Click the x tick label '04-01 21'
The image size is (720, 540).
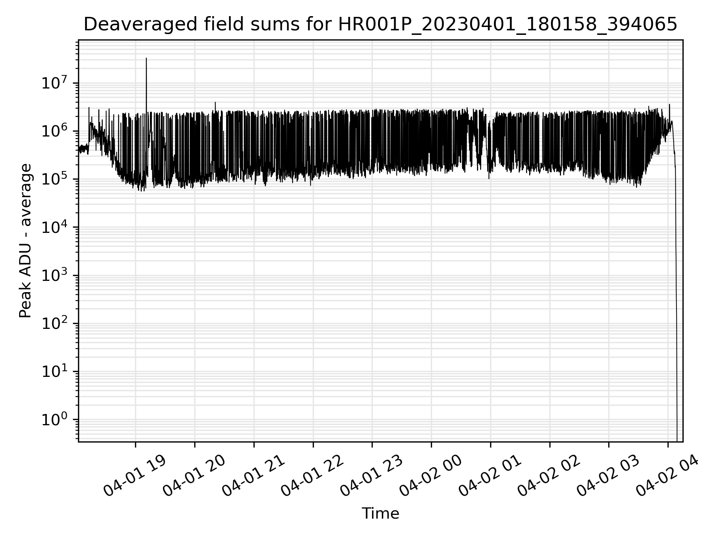[253, 476]
